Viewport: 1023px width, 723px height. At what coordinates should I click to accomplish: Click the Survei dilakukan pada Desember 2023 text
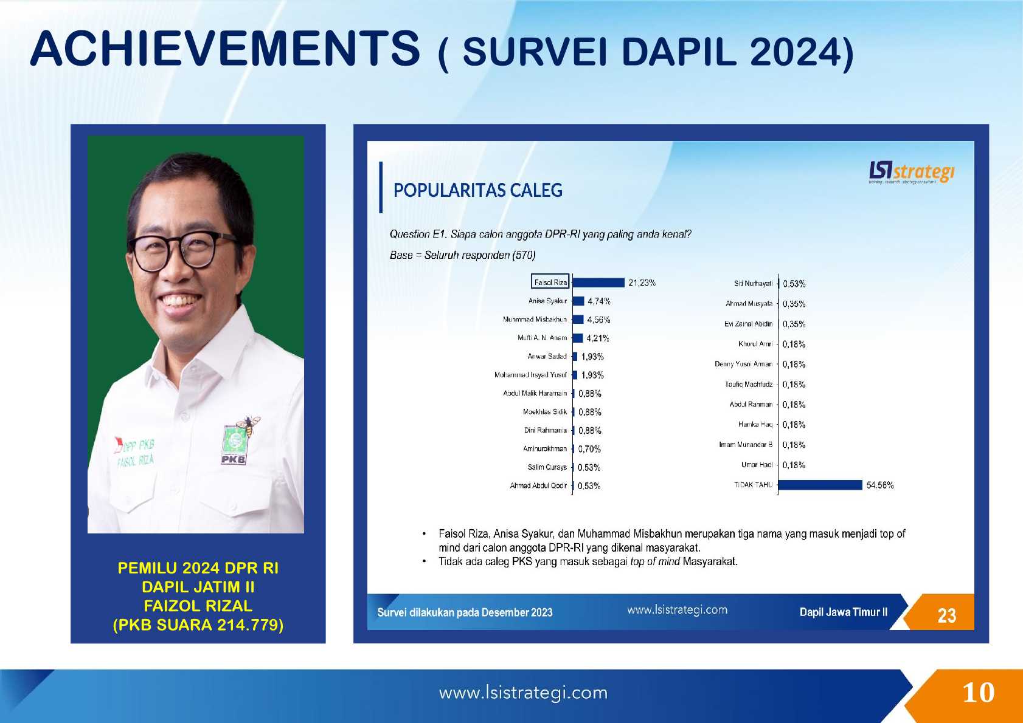pyautogui.click(x=465, y=612)
